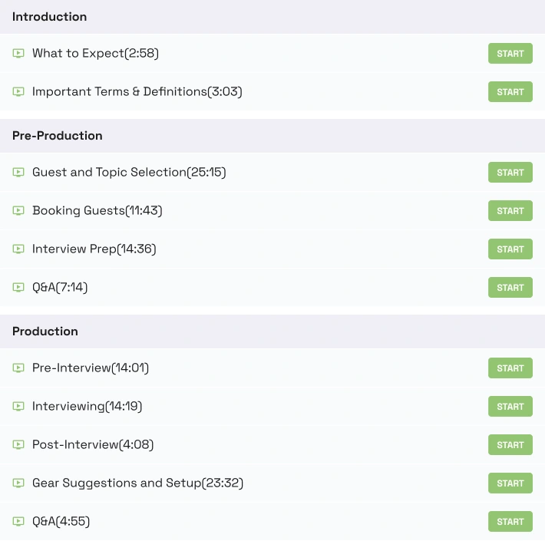Image resolution: width=545 pixels, height=541 pixels.
Task: Click video icon next to Booking Guests
Action: [x=18, y=211]
